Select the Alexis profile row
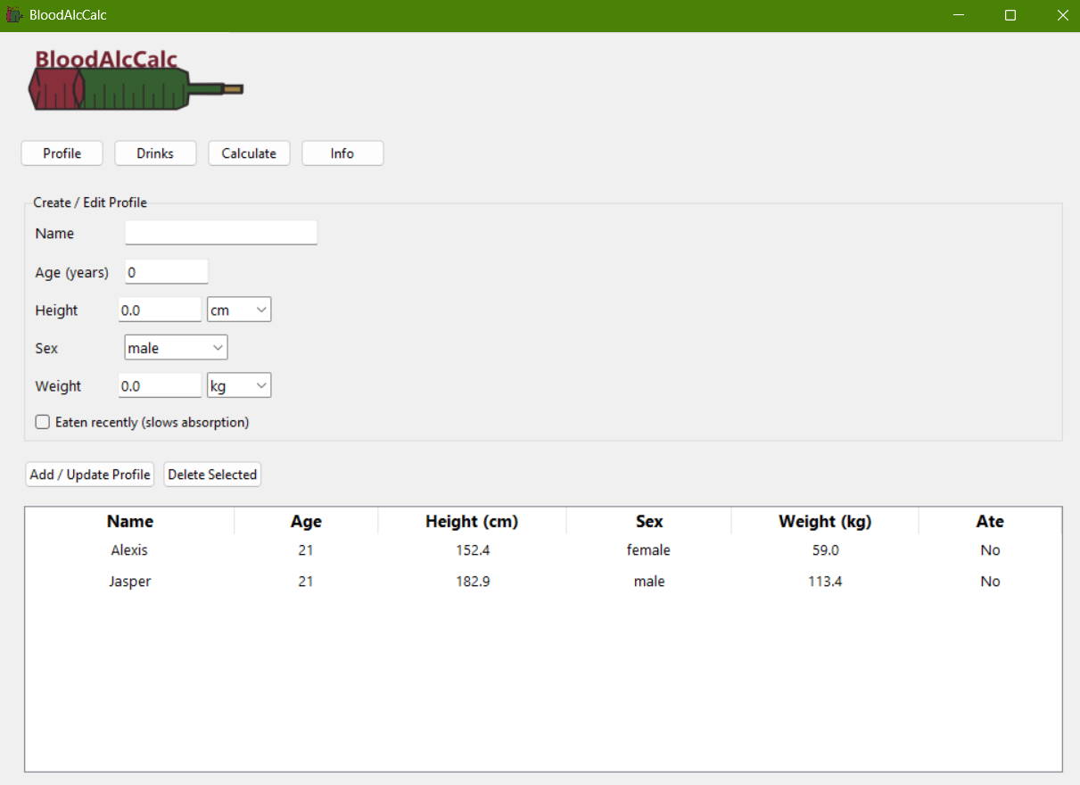Viewport: 1080px width, 785px height. 543,550
